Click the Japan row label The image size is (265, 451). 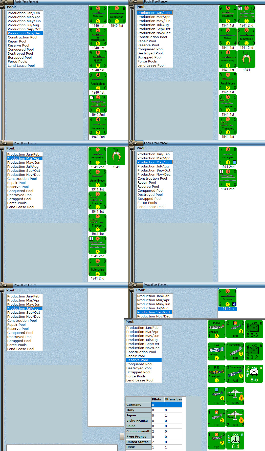[x=139, y=415]
